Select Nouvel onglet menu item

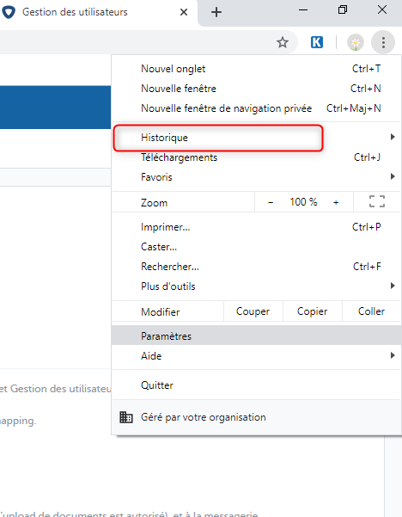[x=257, y=69]
